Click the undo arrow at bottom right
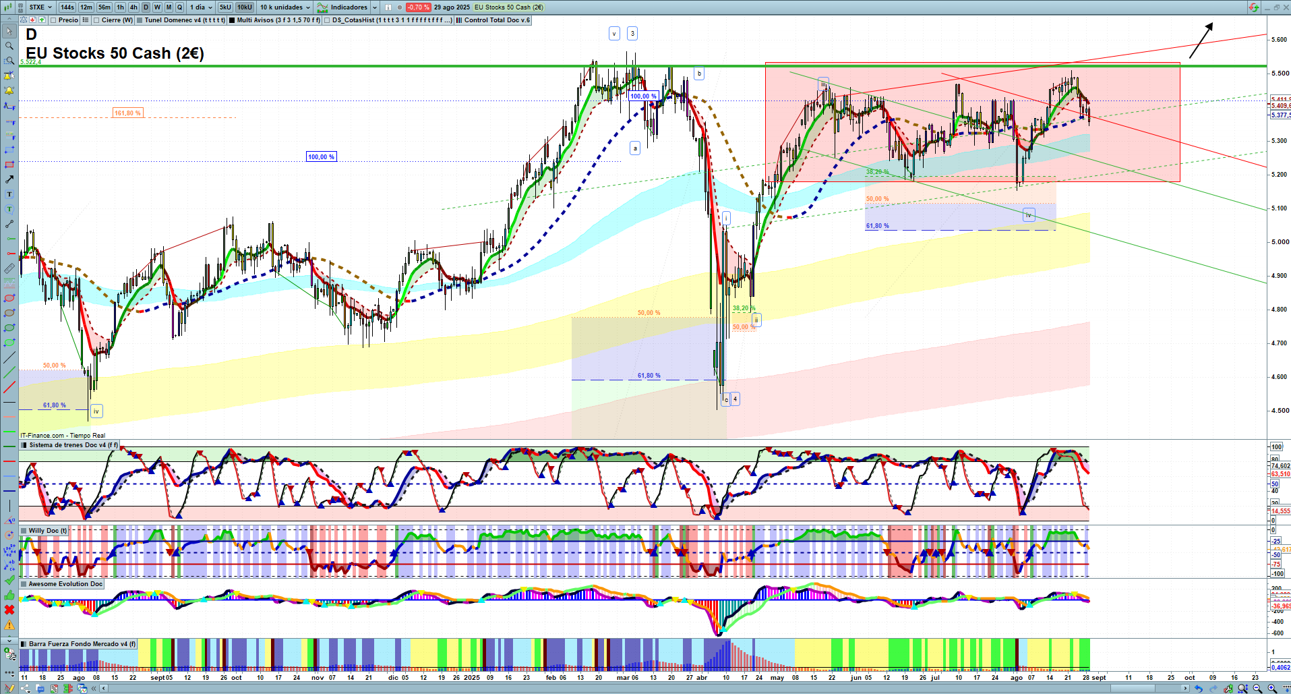This screenshot has width=1291, height=694. (x=1199, y=689)
